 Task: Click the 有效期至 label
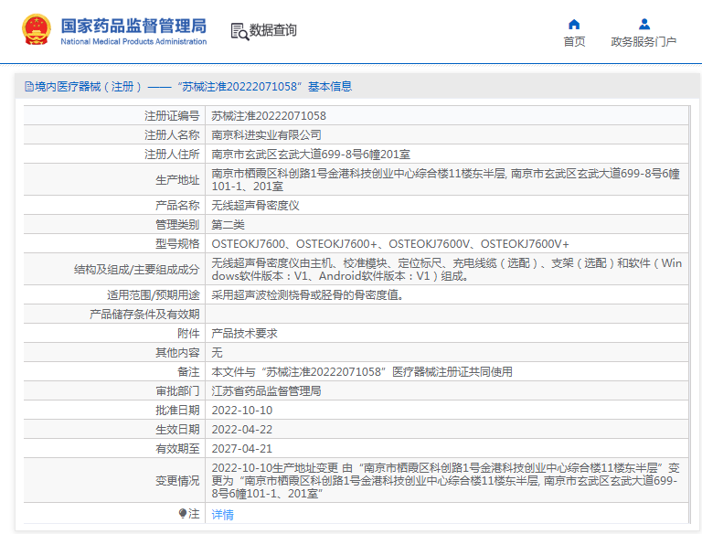(177, 449)
